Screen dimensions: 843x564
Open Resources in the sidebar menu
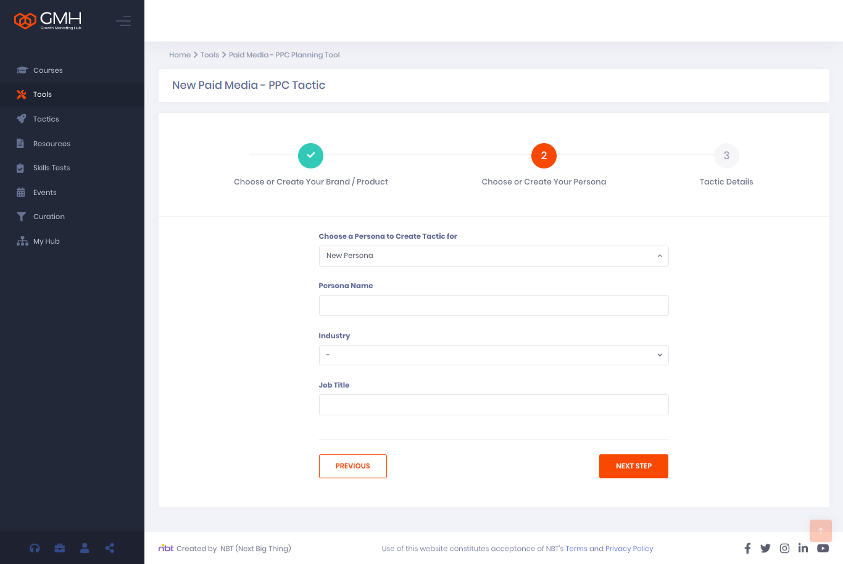click(72, 144)
